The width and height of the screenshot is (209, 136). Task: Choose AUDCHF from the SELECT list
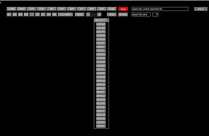(101, 28)
